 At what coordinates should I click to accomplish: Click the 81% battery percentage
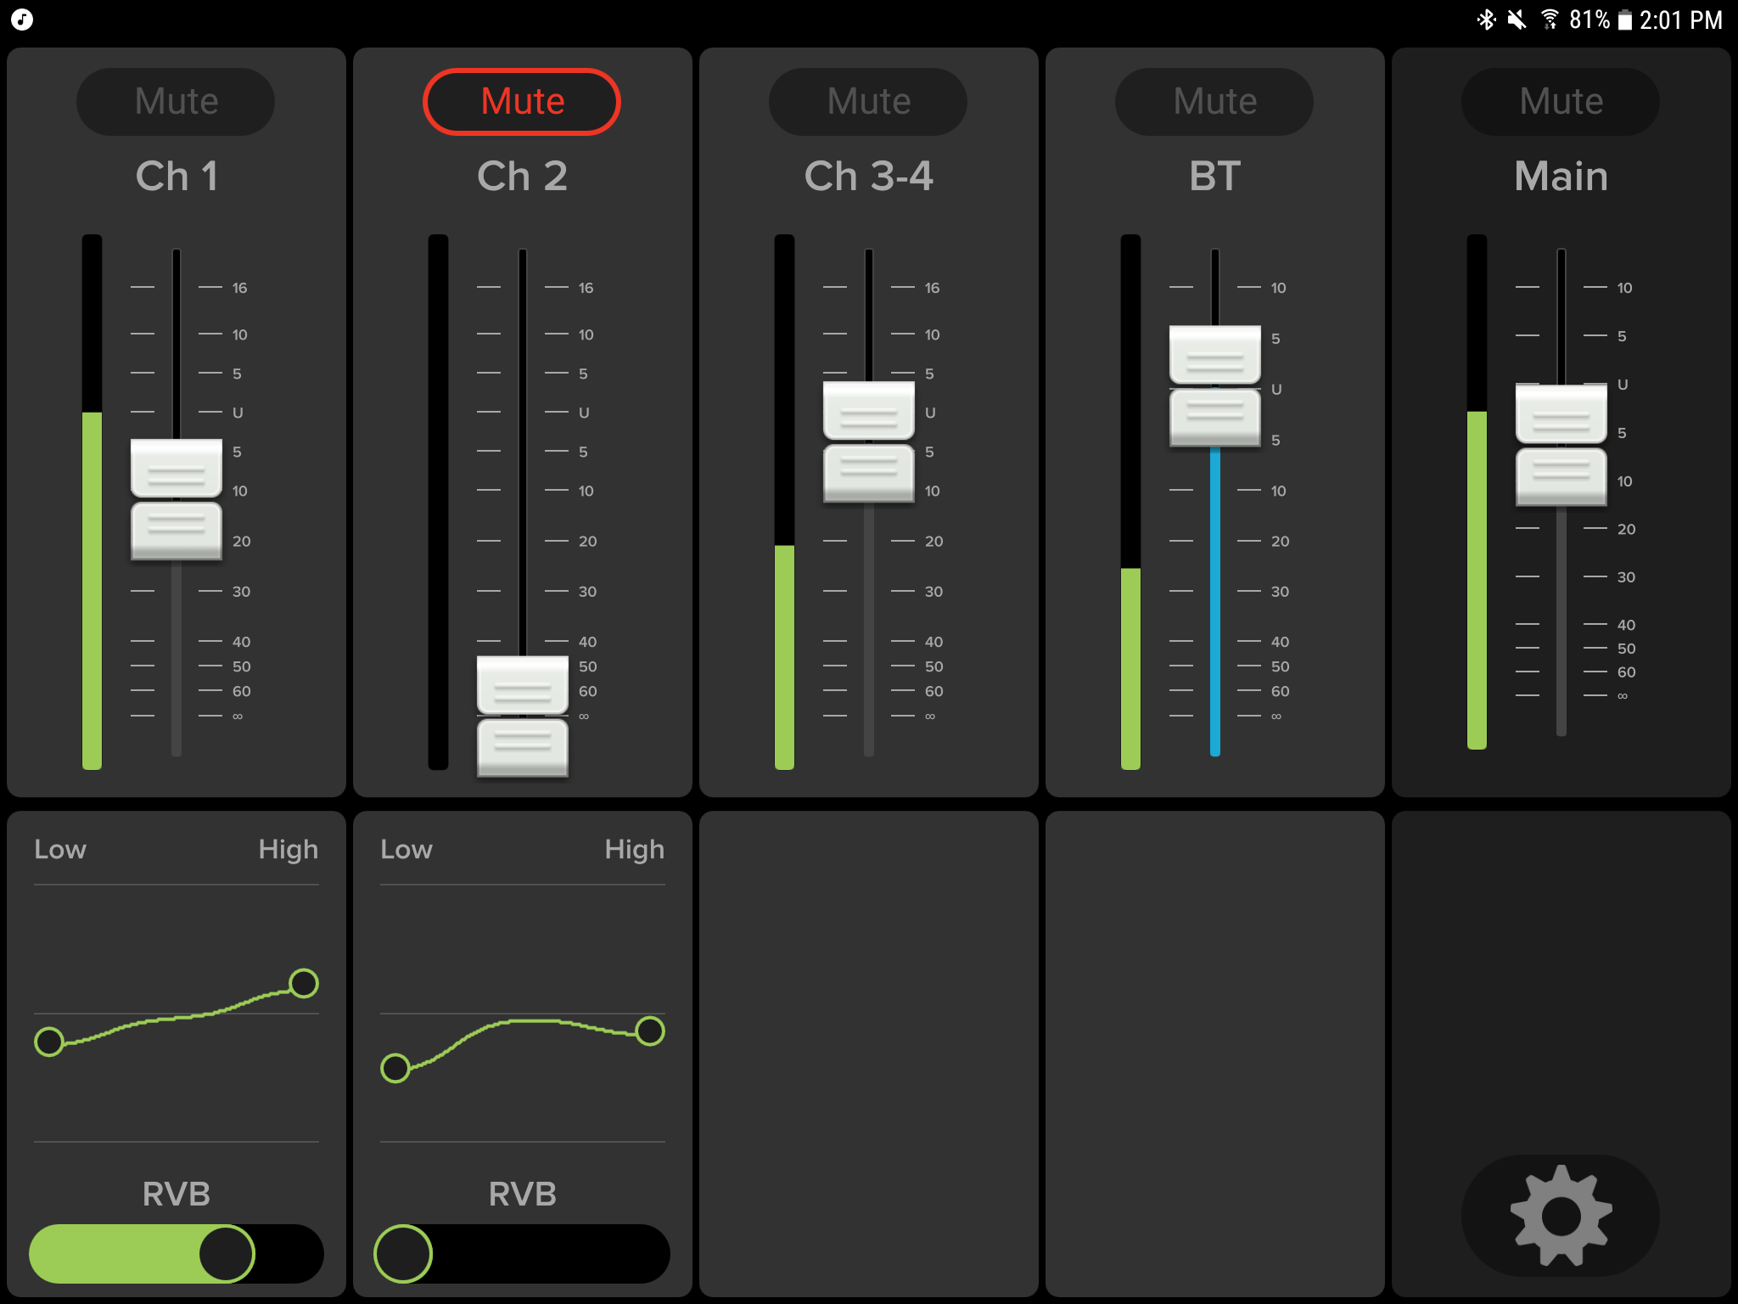pos(1589,20)
